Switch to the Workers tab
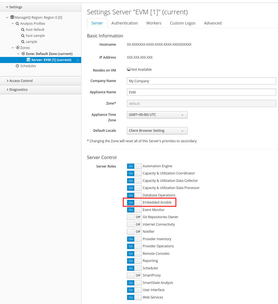The image size is (278, 304). click(154, 23)
